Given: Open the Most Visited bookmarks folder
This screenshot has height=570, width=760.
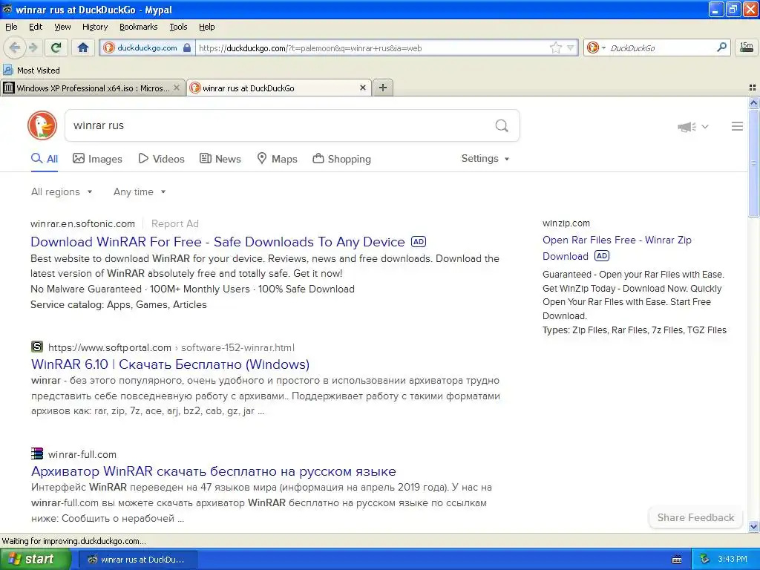Looking at the screenshot, I should pos(31,71).
